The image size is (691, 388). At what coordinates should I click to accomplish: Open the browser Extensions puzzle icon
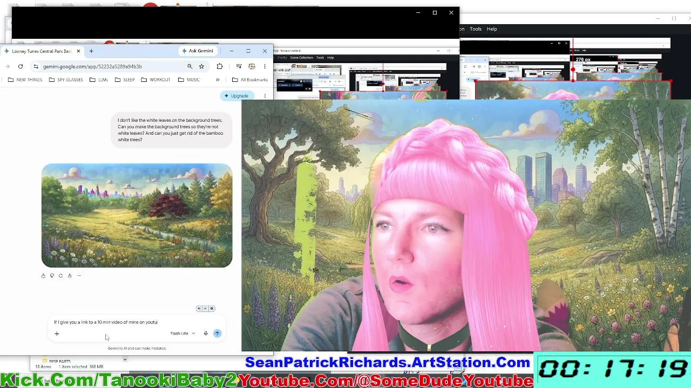pyautogui.click(x=220, y=66)
